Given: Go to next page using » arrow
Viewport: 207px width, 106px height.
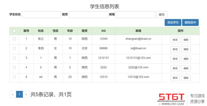Looking at the screenshot, I should coord(25,94).
